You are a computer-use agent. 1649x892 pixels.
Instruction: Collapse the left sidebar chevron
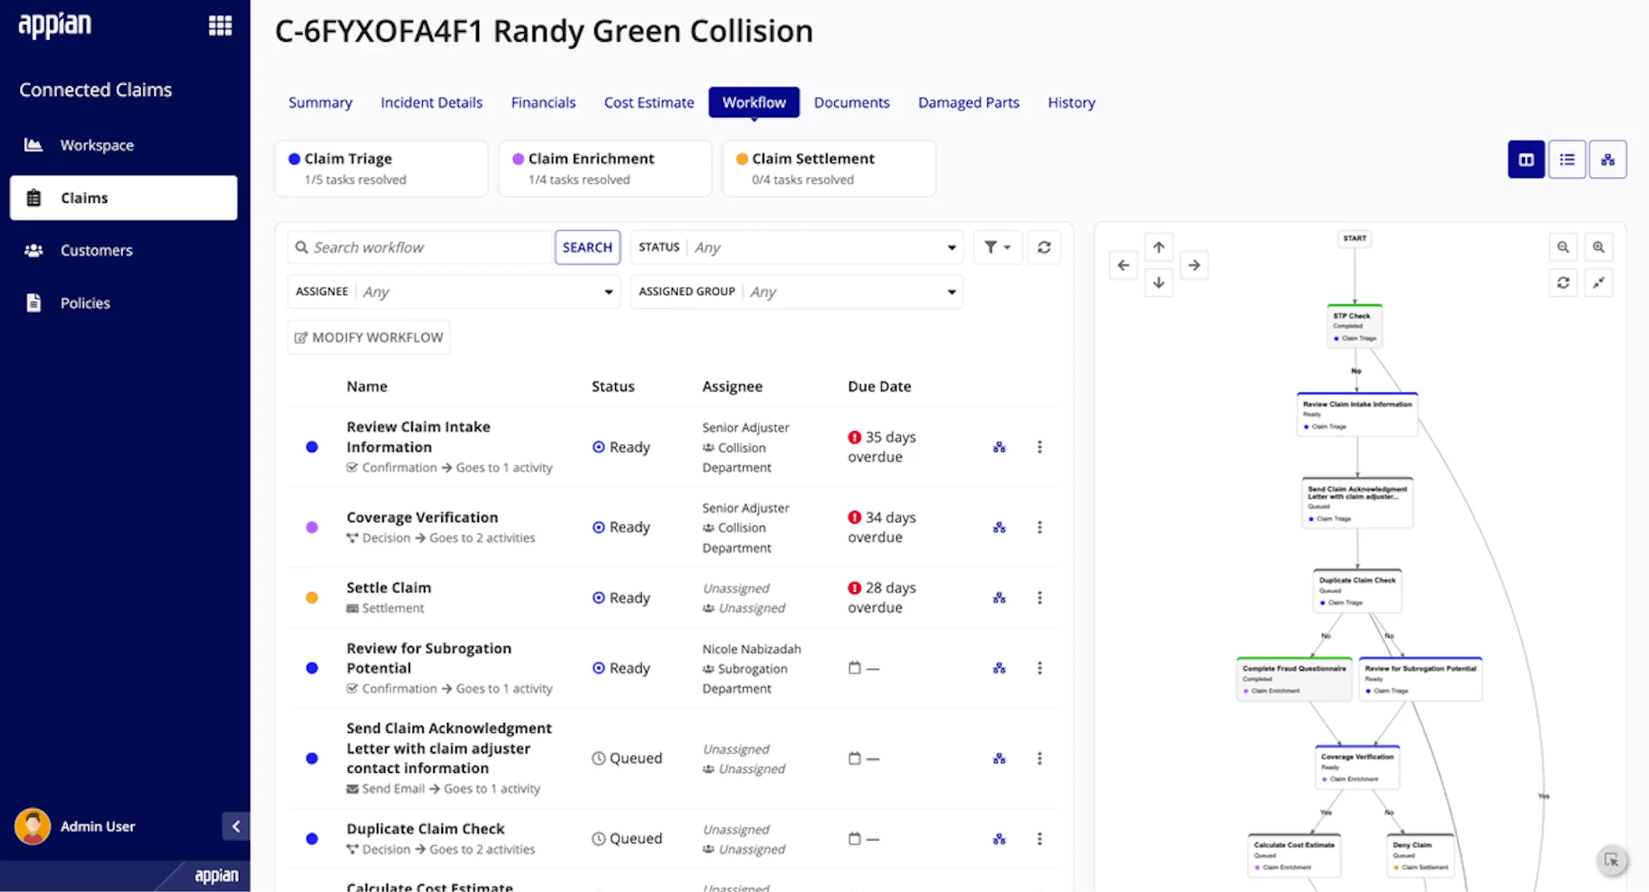coord(236,826)
